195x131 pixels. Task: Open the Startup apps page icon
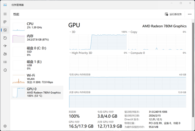point(5,46)
